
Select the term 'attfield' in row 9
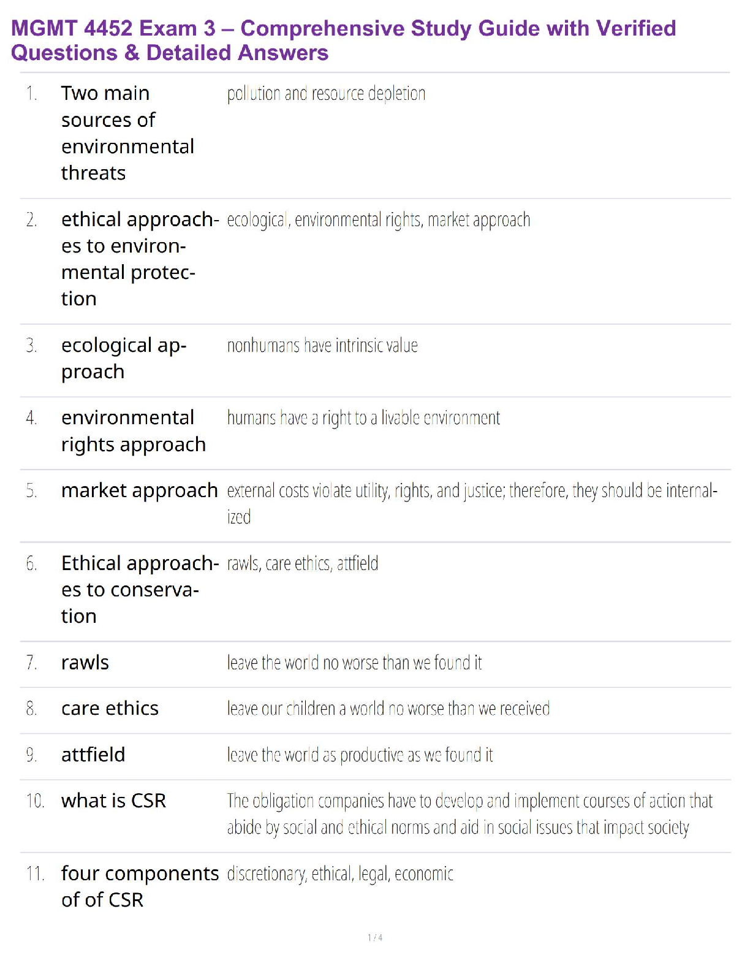point(93,755)
